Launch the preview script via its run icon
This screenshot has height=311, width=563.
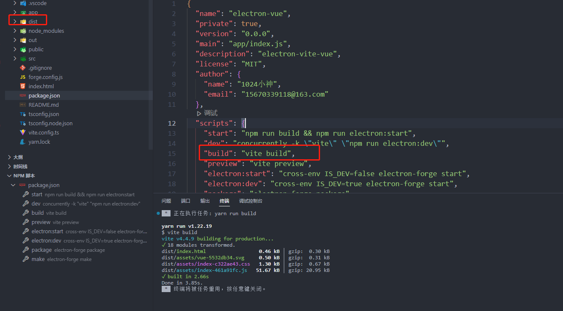[25, 222]
